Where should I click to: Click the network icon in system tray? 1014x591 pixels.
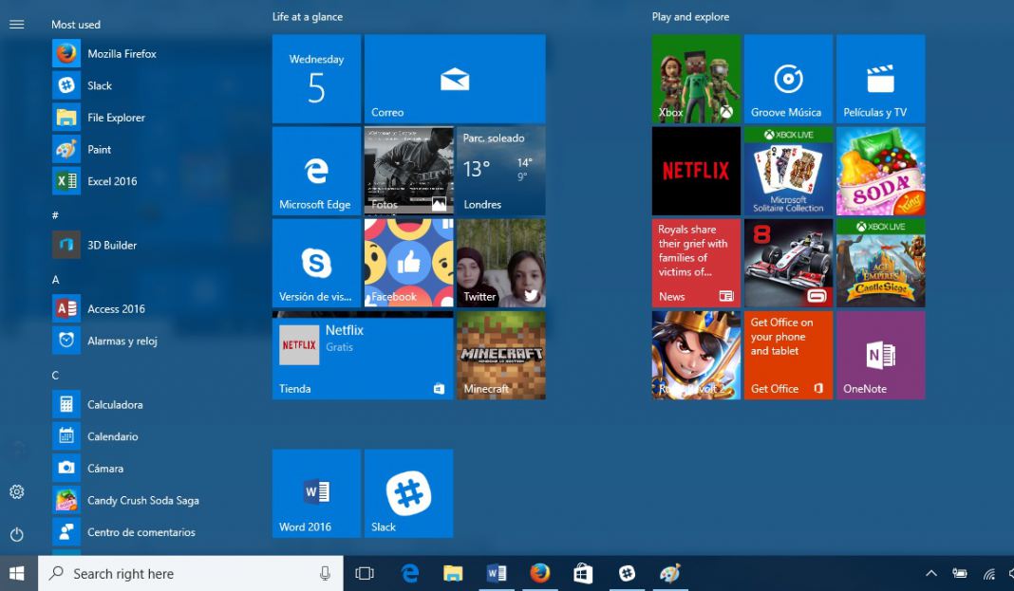tap(989, 574)
